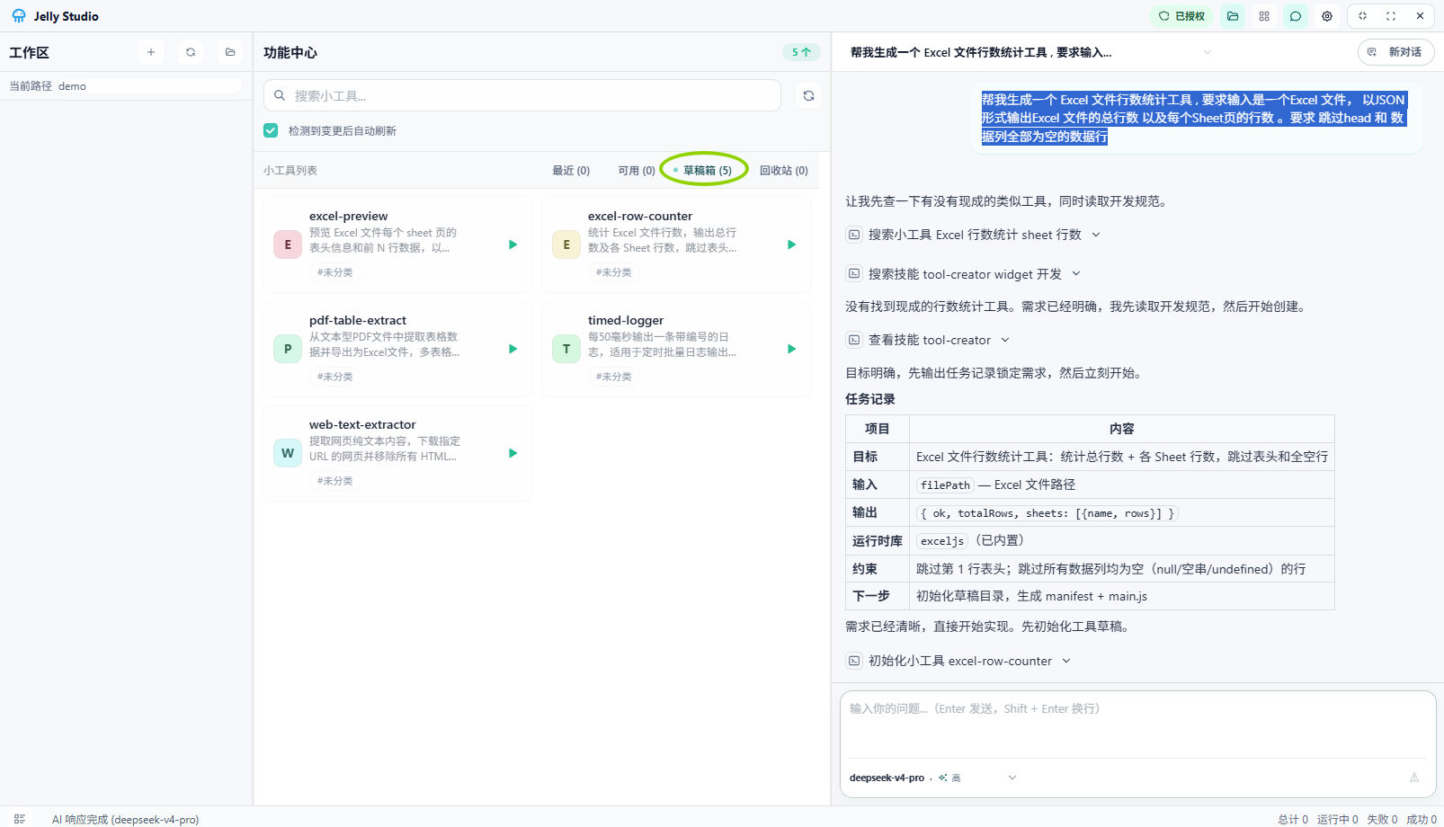Run the excel-preview tool play icon

(513, 245)
